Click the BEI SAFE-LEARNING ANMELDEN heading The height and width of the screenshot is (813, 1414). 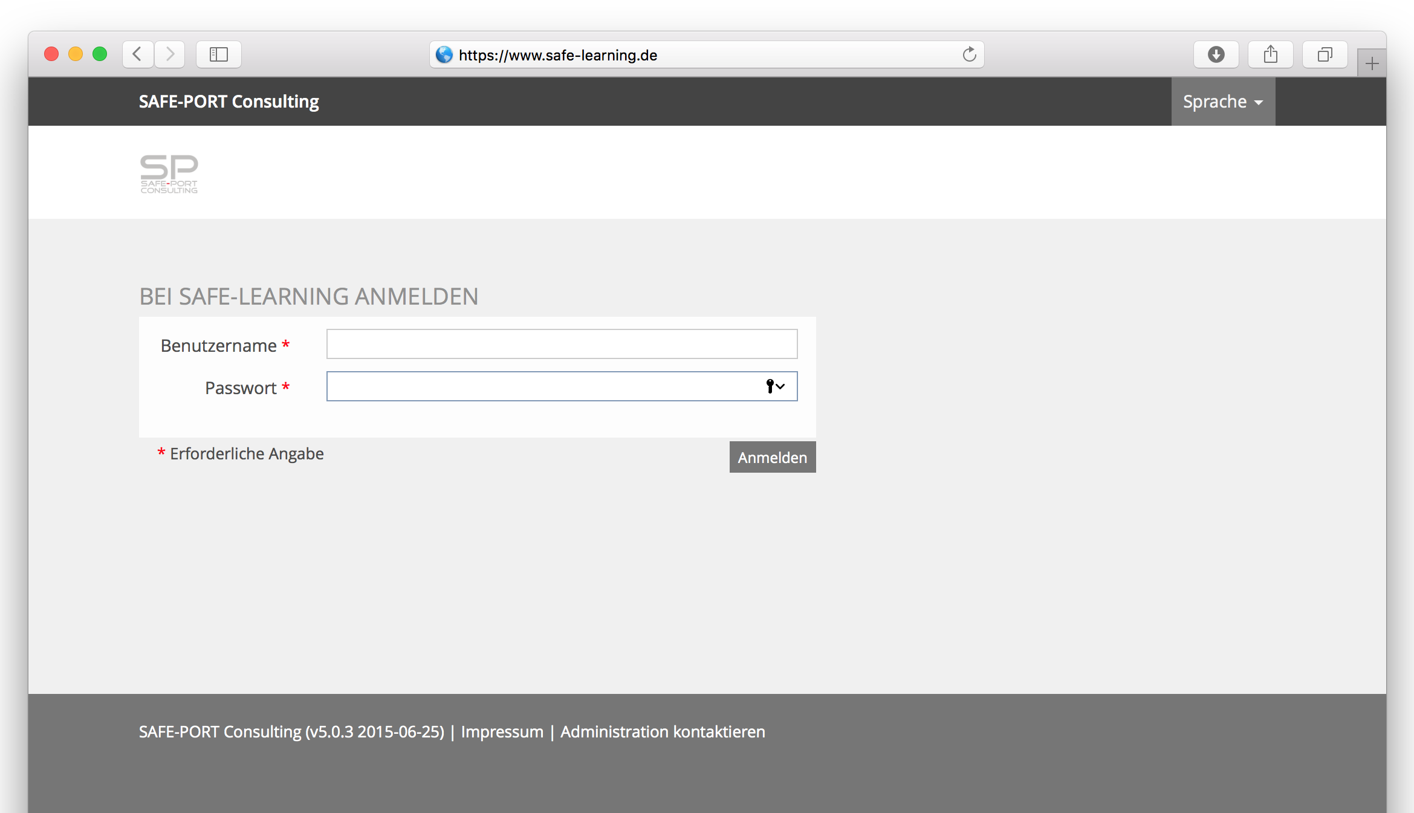(x=309, y=297)
